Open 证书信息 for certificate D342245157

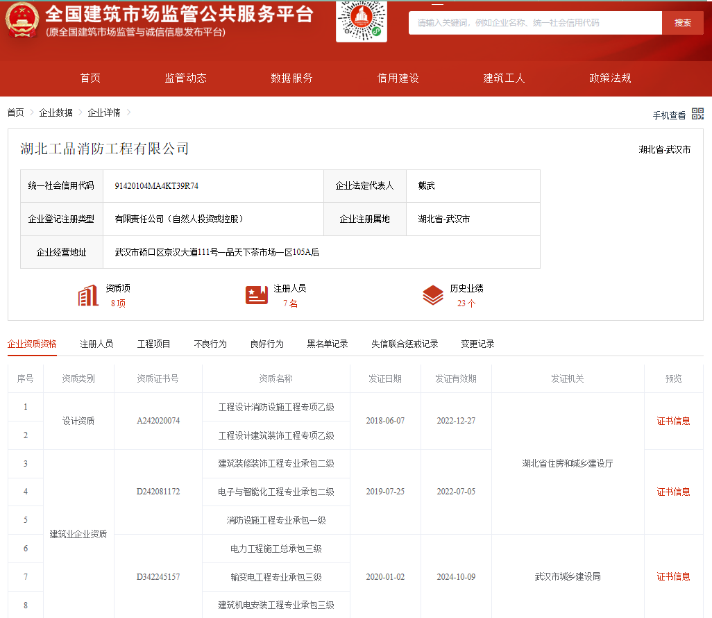tap(673, 576)
